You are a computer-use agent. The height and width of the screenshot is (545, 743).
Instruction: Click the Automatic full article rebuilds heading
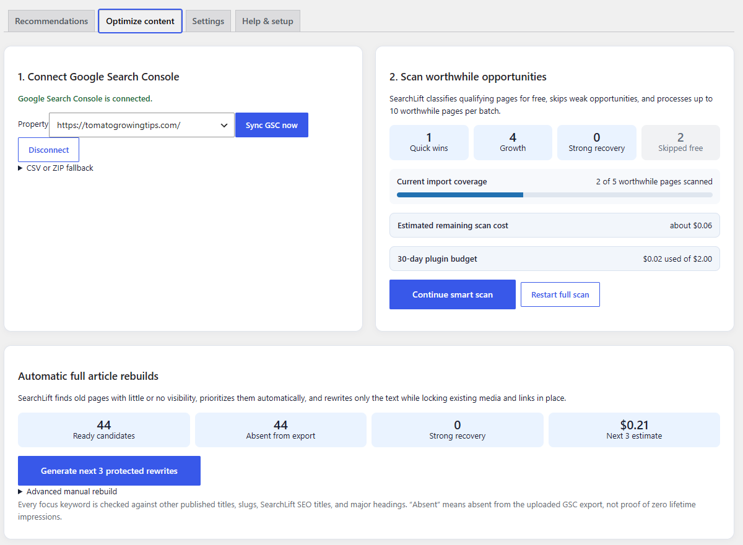tap(88, 376)
